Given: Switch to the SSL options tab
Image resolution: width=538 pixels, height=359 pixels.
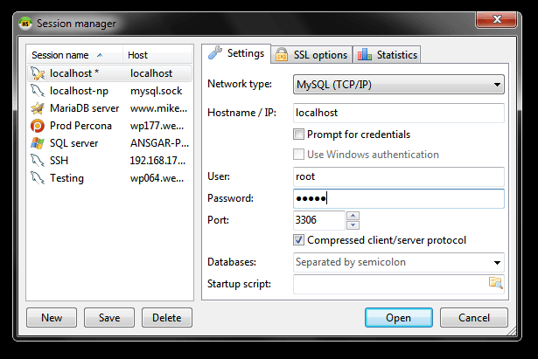Looking at the screenshot, I should [x=311, y=54].
